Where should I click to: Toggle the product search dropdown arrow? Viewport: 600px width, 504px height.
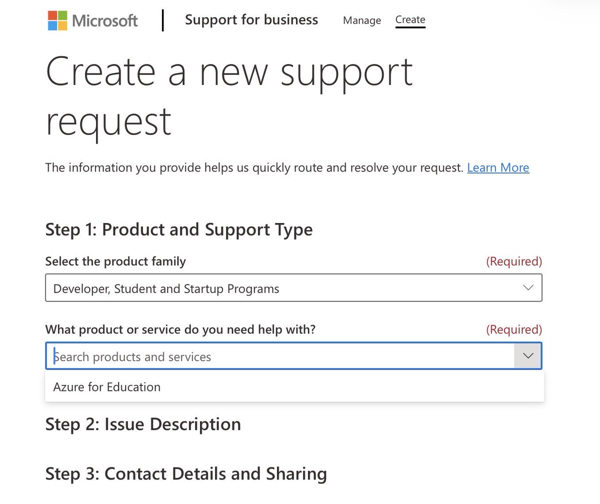point(528,356)
